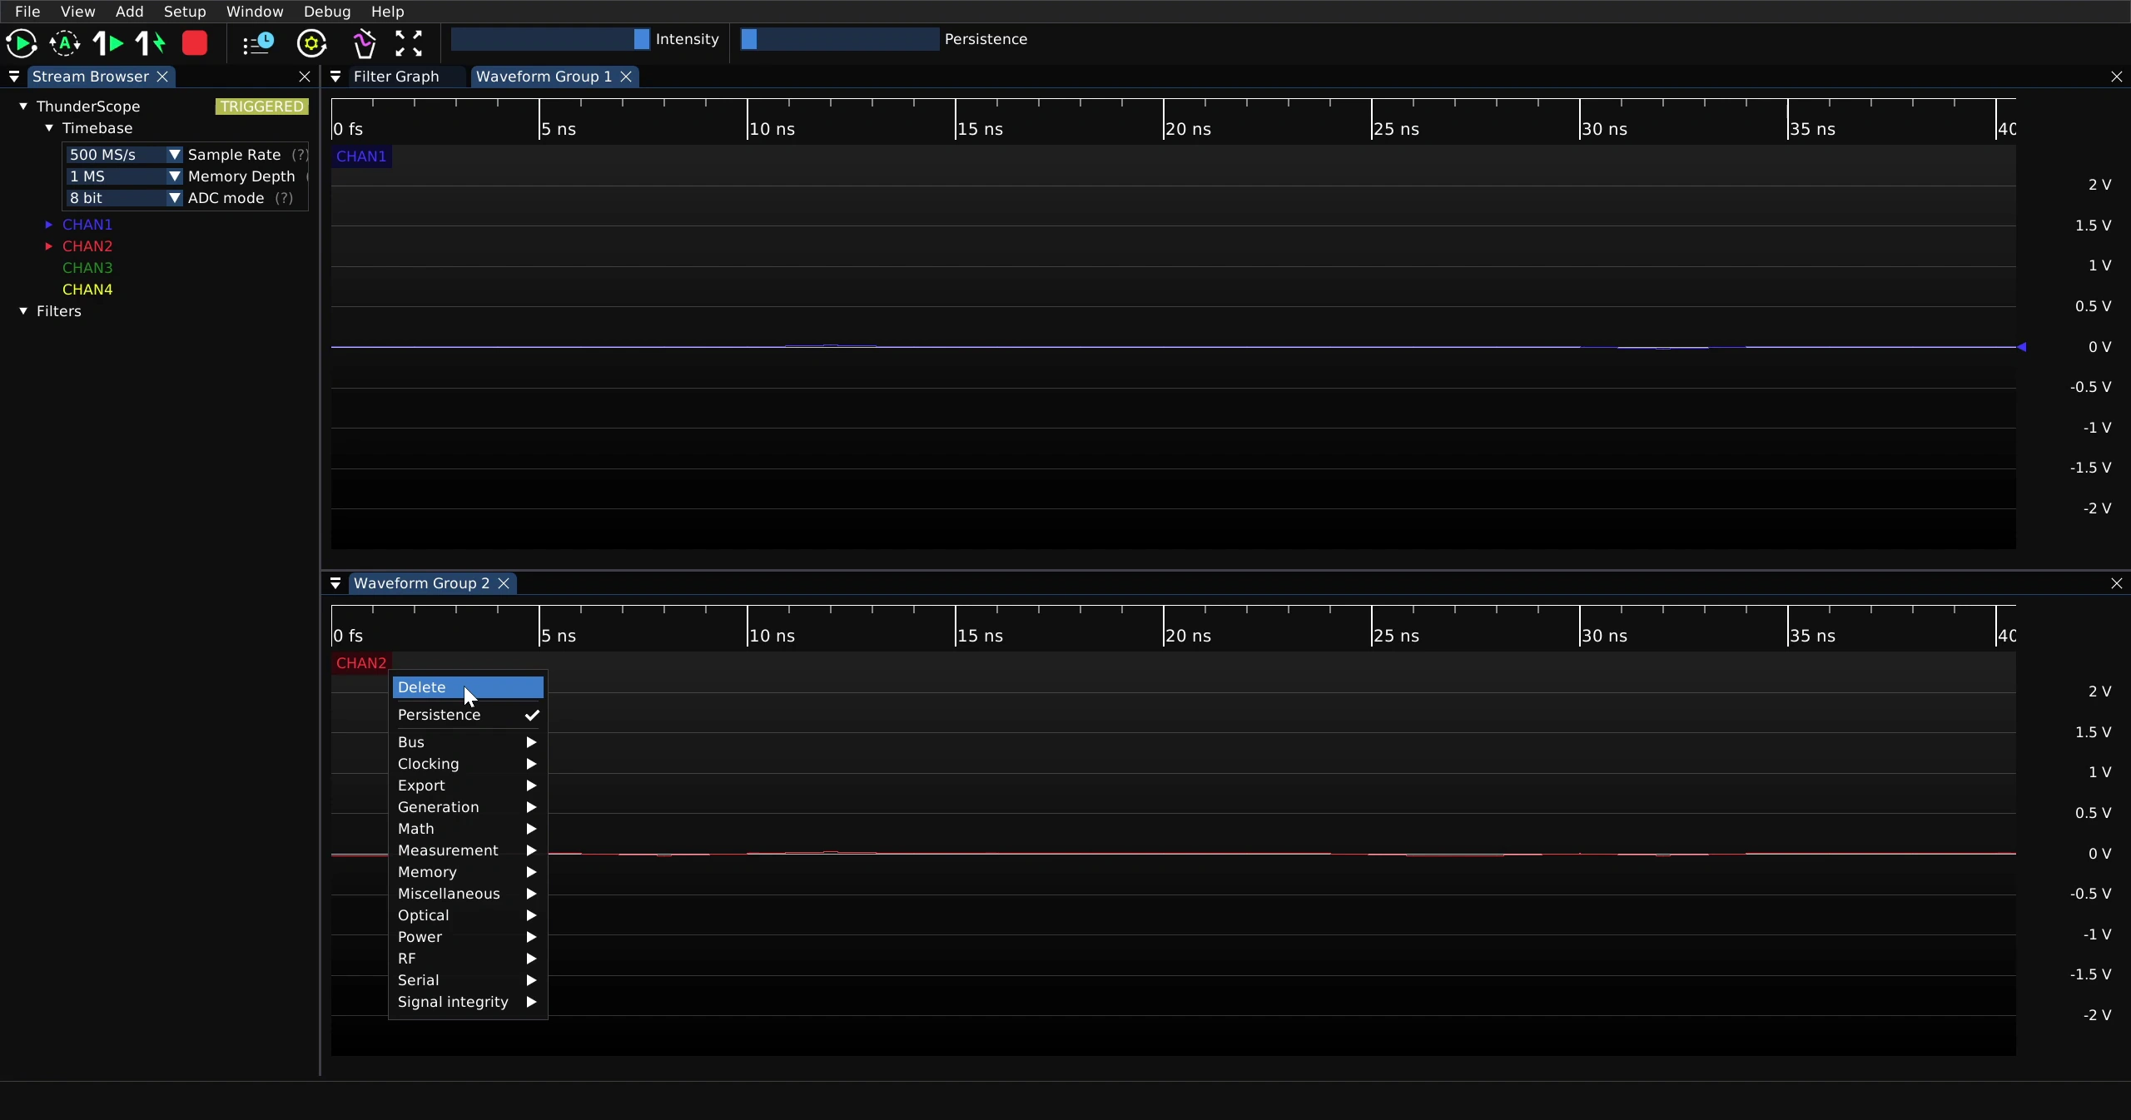Start the normal trigger play button
Screen dimensions: 2131x1120
pos(22,43)
